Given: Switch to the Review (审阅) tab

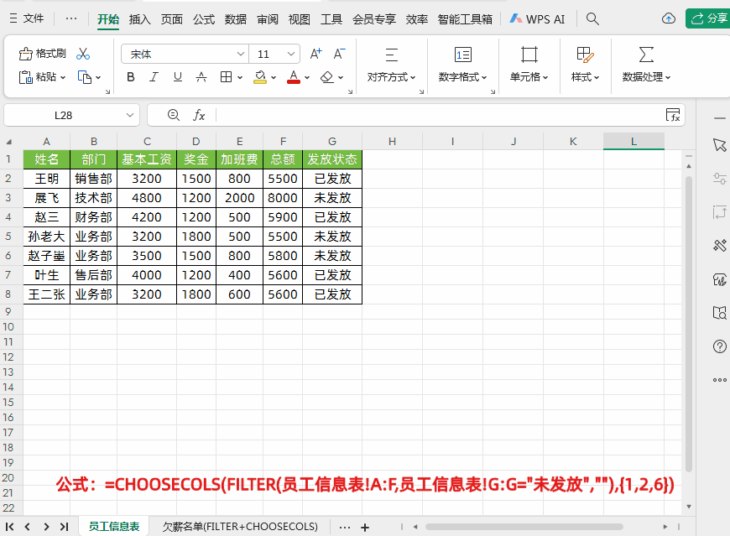Looking at the screenshot, I should (x=268, y=19).
